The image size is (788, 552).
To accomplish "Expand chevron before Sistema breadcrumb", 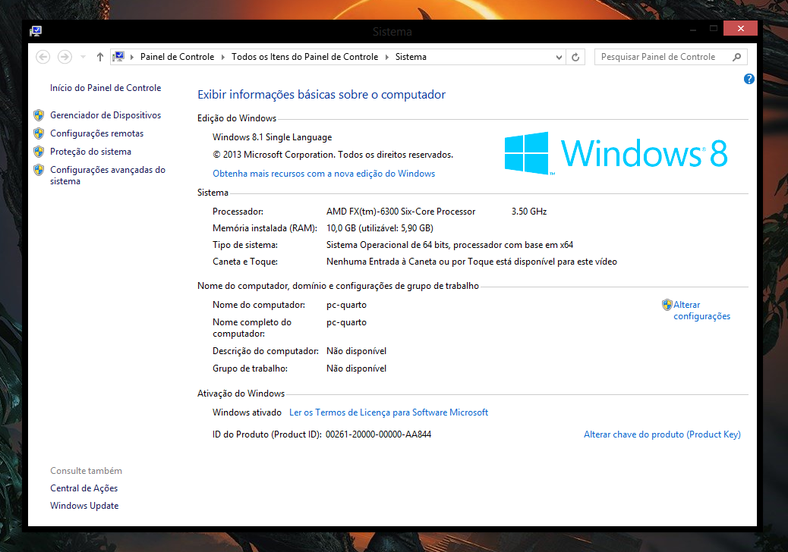I will pyautogui.click(x=387, y=57).
